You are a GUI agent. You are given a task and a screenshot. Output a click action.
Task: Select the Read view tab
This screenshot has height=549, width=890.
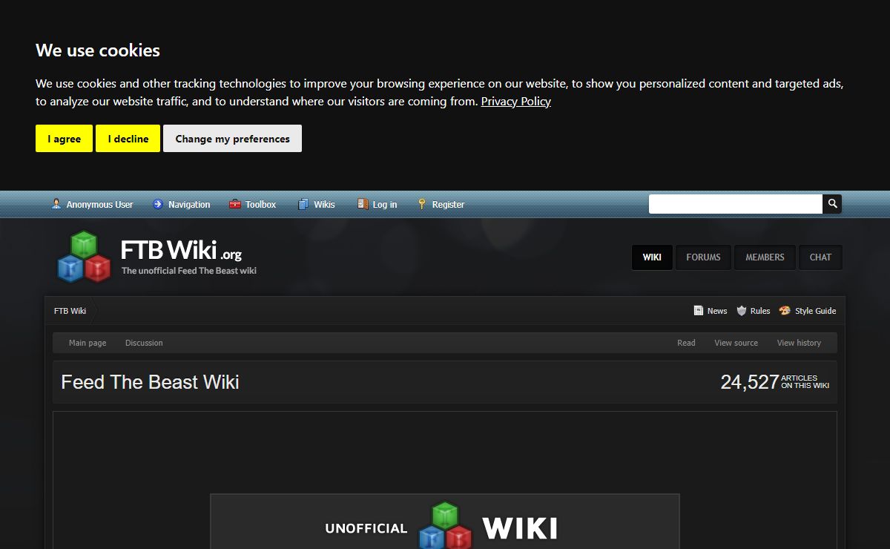[686, 343]
